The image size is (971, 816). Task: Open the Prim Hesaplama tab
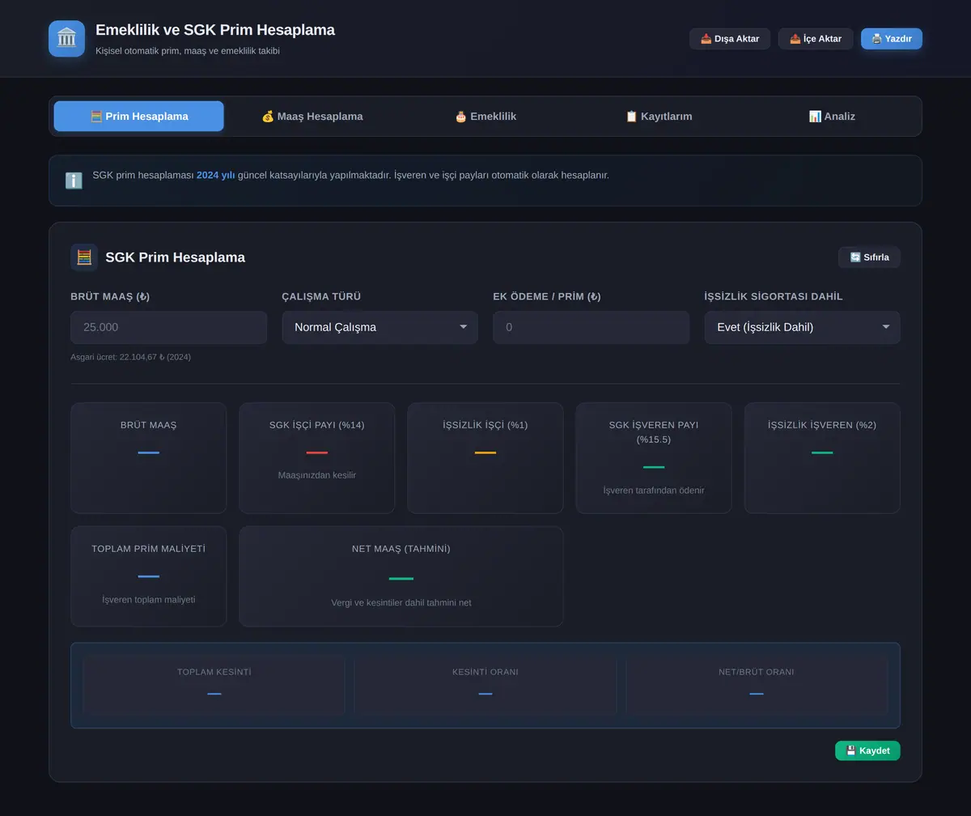(x=139, y=117)
